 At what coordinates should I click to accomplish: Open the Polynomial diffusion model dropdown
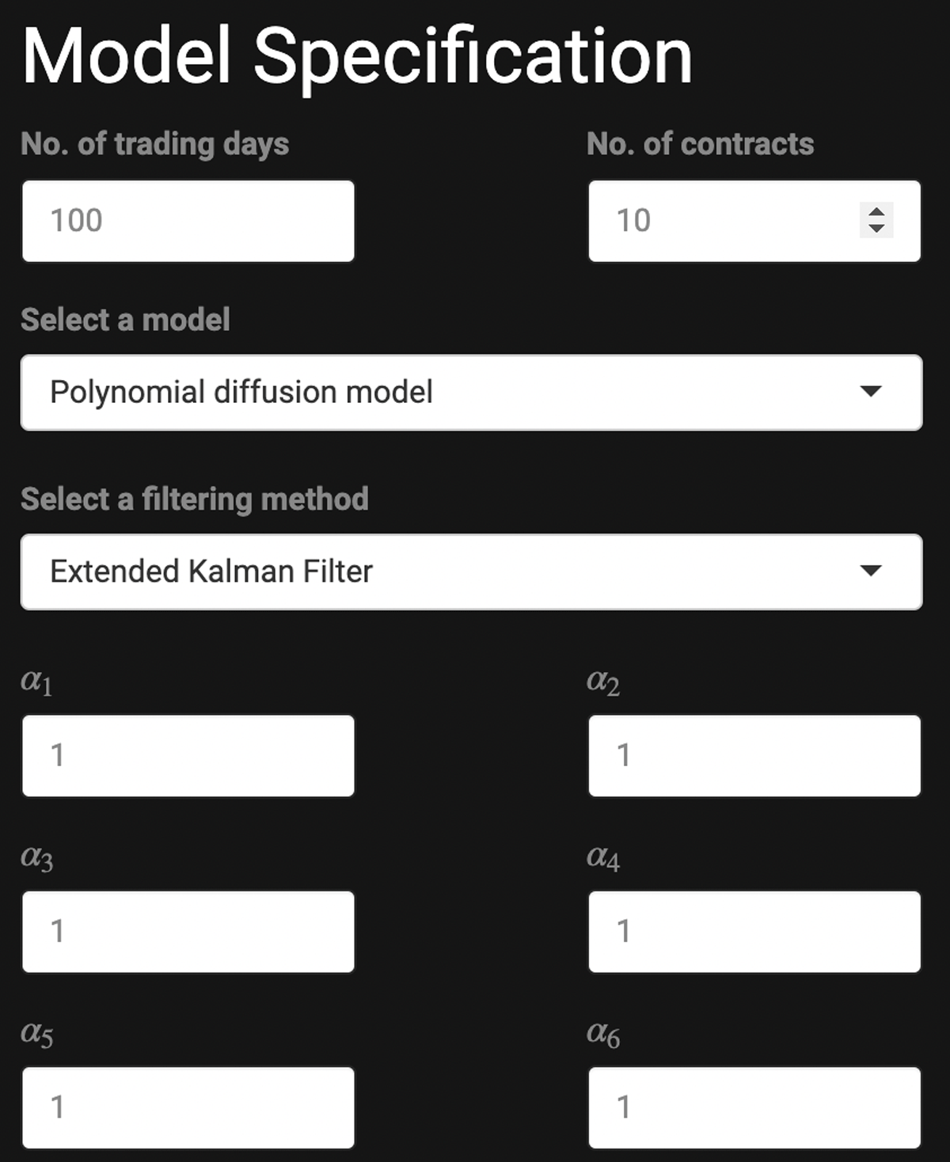[471, 393]
